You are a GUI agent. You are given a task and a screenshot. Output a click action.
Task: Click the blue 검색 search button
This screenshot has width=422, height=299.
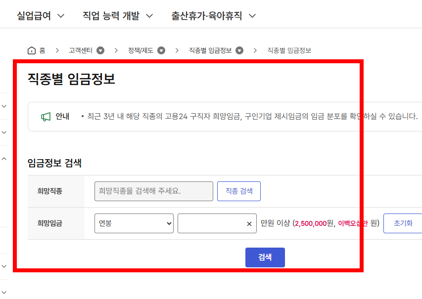pos(265,257)
